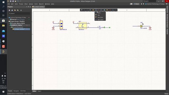Select the Wire tool icon in active bar
Image resolution: width=169 pixels, height=95 pixels.
[96, 10]
